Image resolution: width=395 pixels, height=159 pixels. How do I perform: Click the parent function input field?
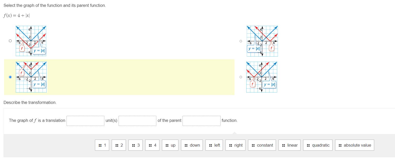click(x=201, y=120)
